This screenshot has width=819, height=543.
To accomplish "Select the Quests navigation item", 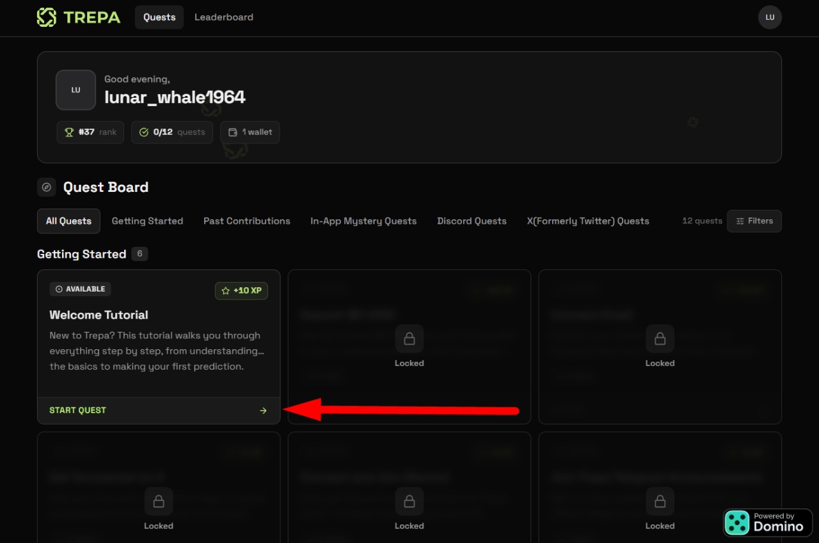I will [159, 17].
